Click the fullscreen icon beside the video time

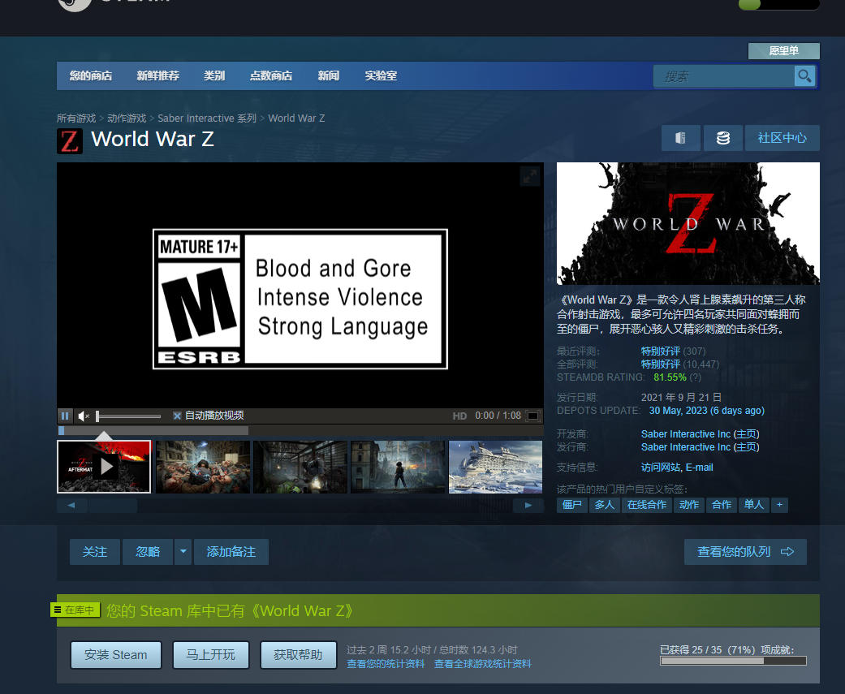532,416
